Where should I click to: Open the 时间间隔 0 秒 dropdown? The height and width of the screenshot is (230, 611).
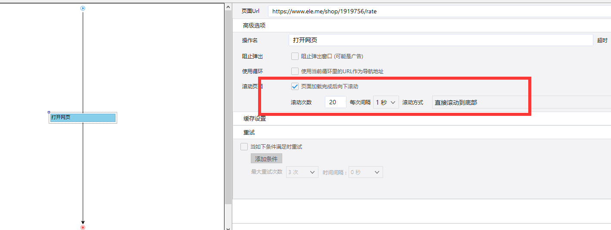[x=365, y=172]
